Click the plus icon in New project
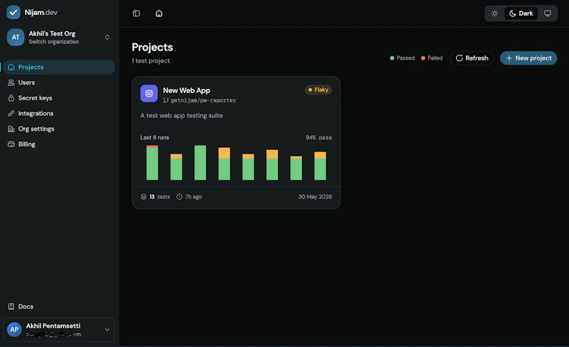569x347 pixels. point(509,58)
